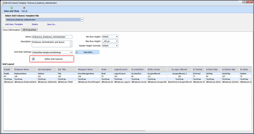Click the Employee Name column header

[22, 70]
